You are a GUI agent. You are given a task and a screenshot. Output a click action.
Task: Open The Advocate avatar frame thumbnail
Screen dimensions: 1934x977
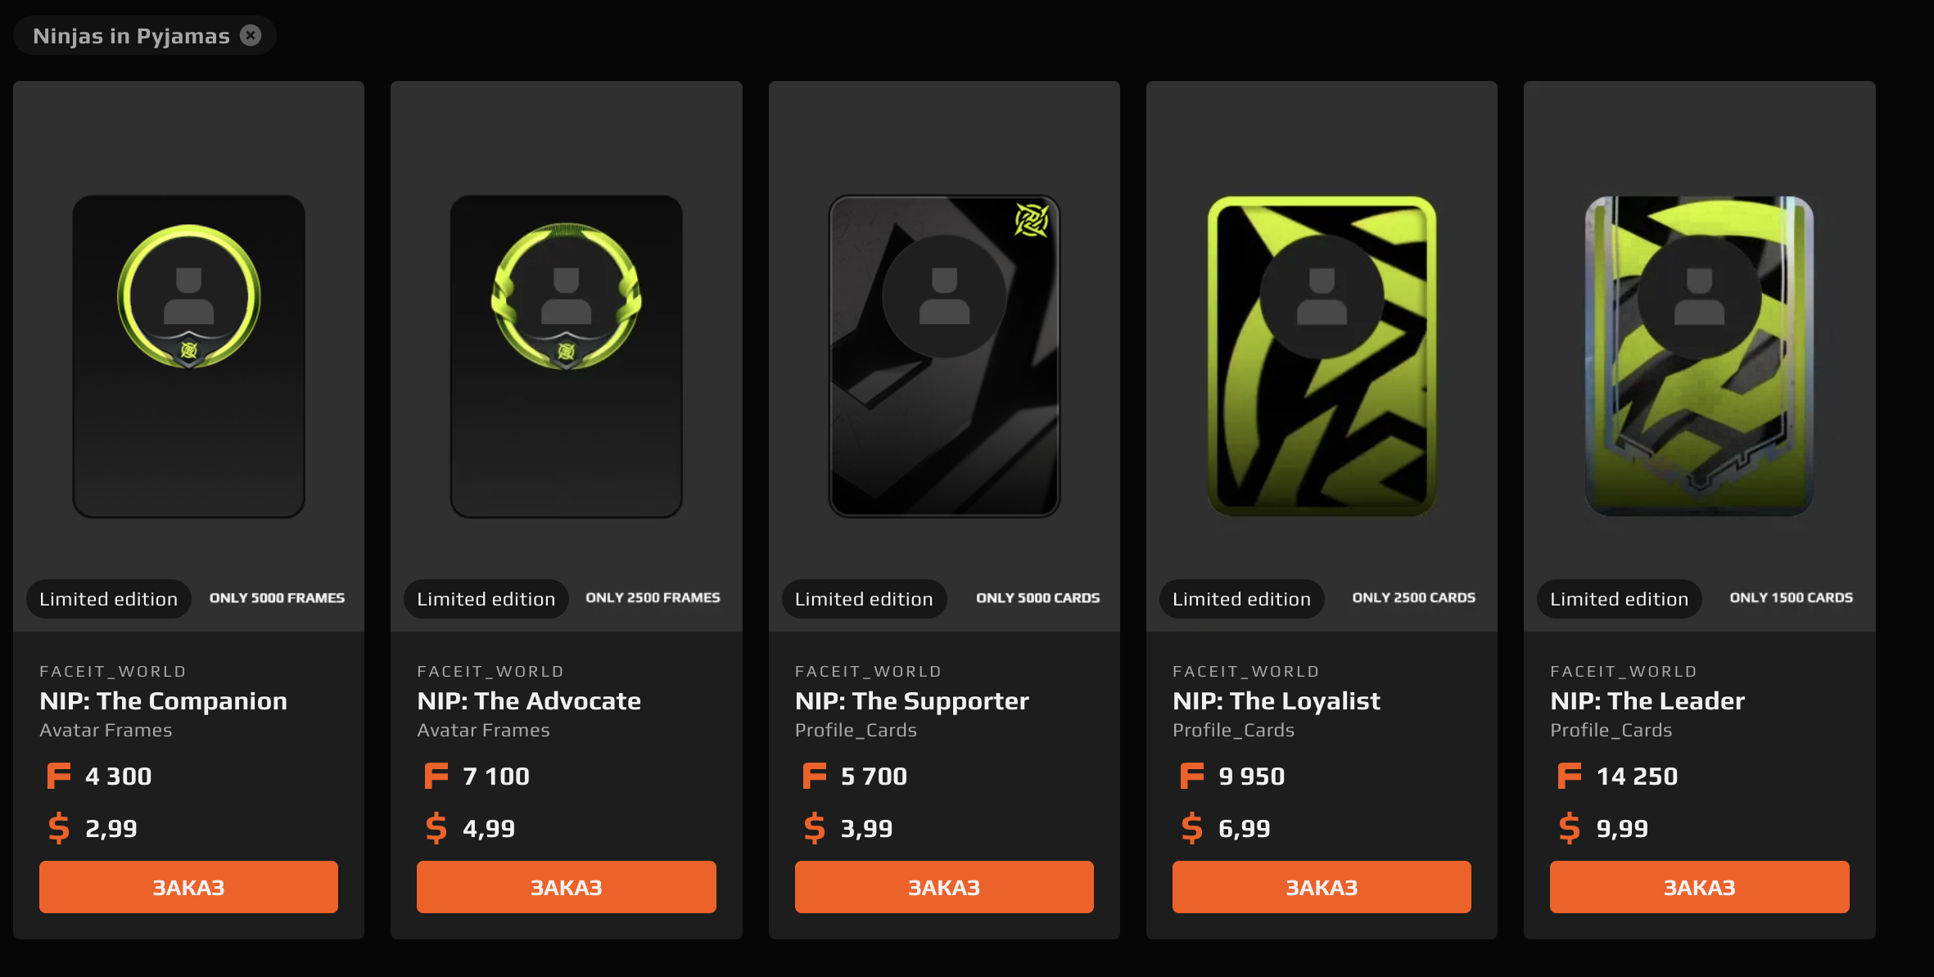[567, 356]
